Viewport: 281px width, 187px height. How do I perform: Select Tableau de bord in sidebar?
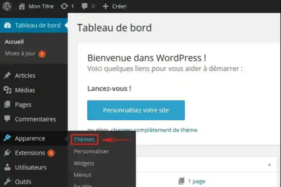tap(34, 25)
